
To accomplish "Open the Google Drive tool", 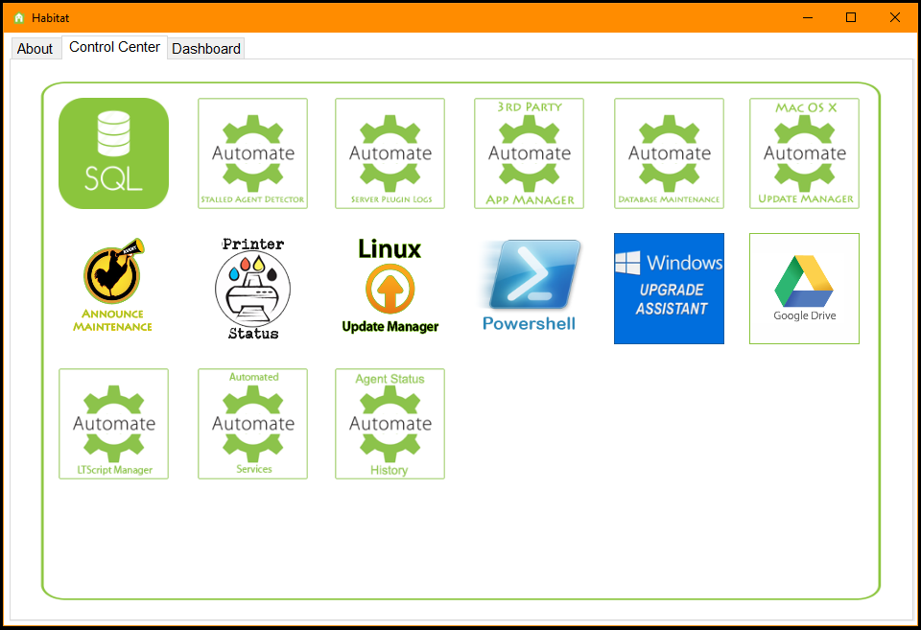I will click(x=804, y=289).
